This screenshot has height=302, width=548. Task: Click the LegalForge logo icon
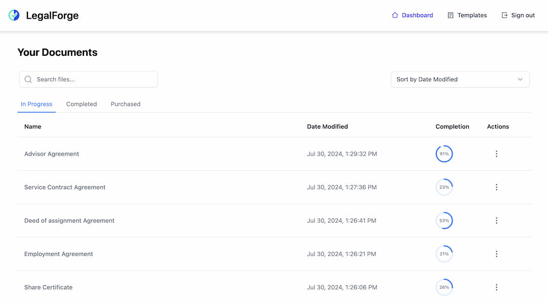pyautogui.click(x=14, y=15)
